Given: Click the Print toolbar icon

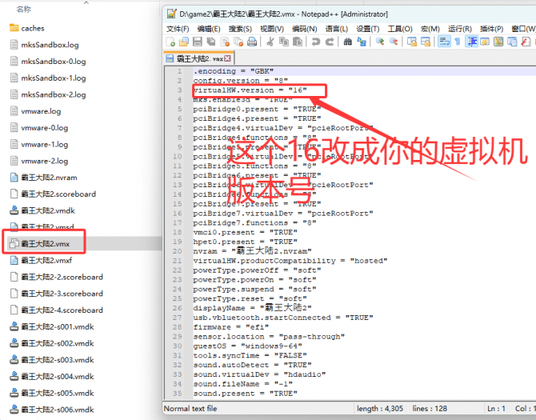Looking at the screenshot, I should point(252,42).
